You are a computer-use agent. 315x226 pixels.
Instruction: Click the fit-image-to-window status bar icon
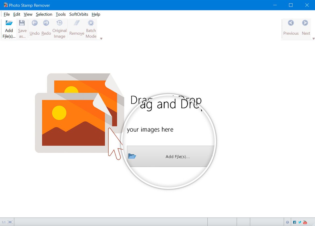click(10, 222)
